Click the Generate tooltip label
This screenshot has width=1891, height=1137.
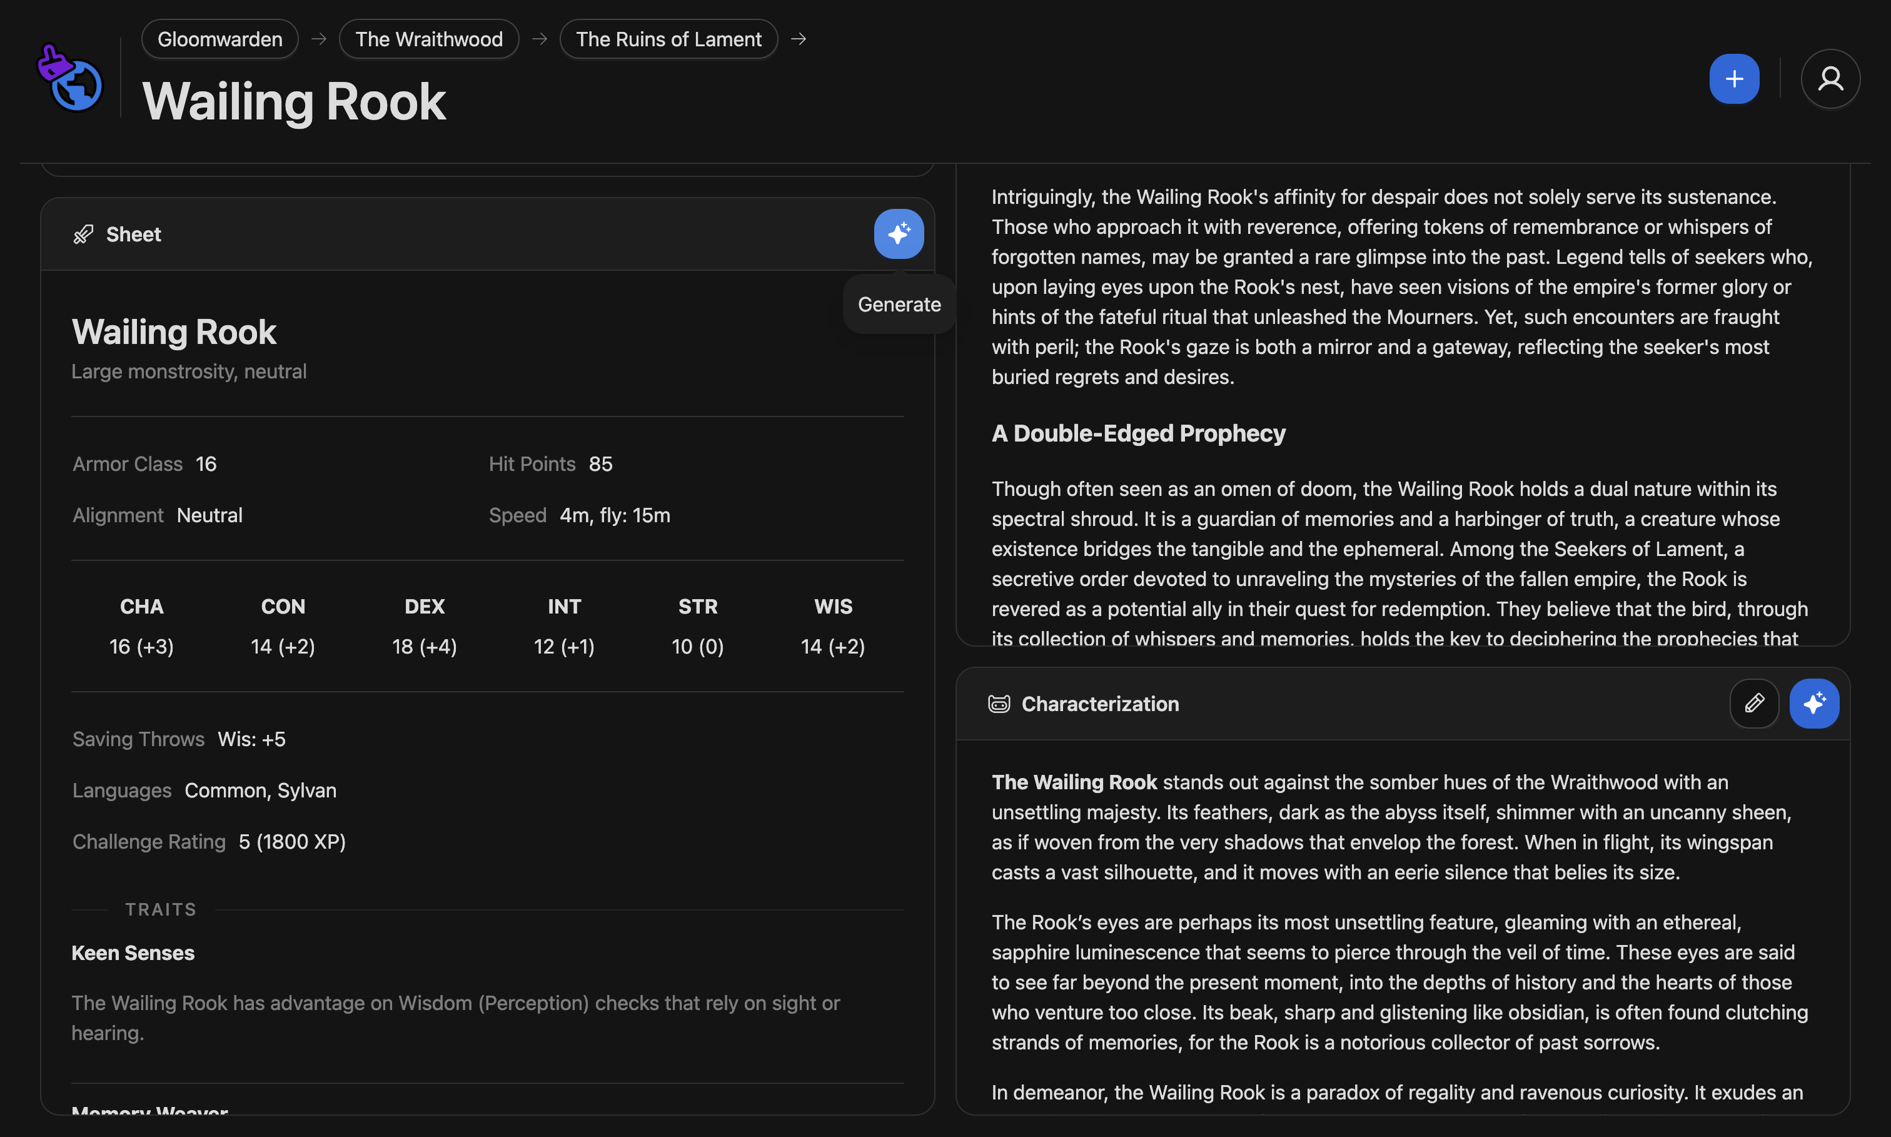[x=899, y=304]
